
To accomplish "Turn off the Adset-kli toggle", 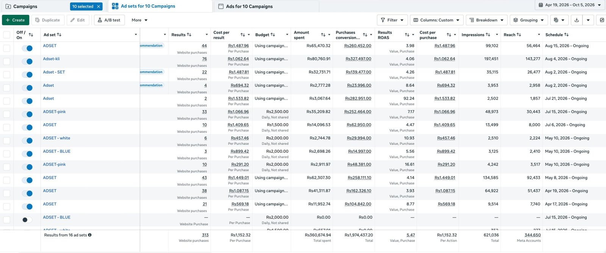I will (27, 61).
